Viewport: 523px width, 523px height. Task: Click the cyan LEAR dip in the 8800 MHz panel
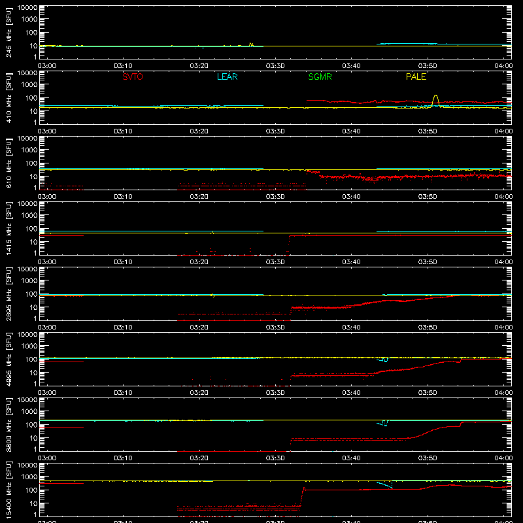(x=384, y=424)
